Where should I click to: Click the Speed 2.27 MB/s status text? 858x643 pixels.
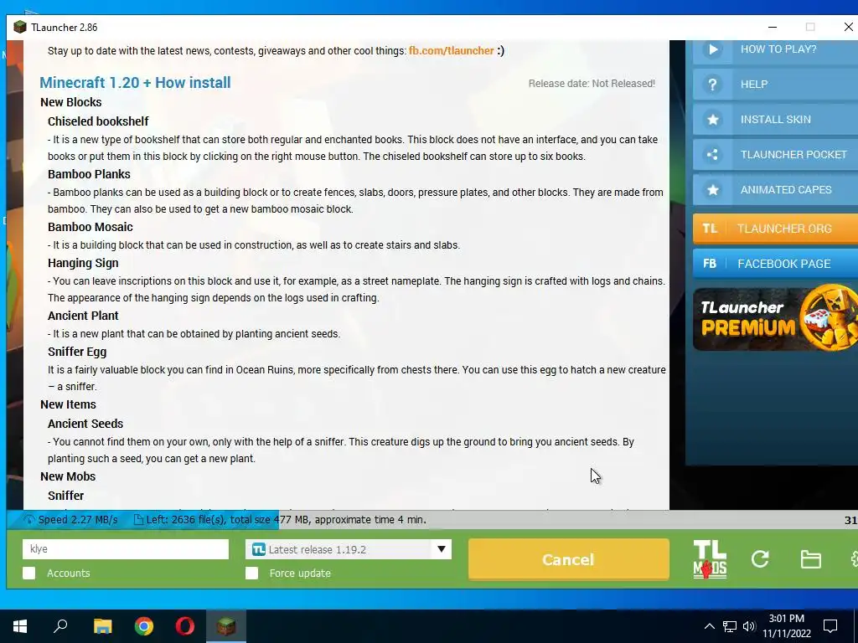[x=78, y=520]
